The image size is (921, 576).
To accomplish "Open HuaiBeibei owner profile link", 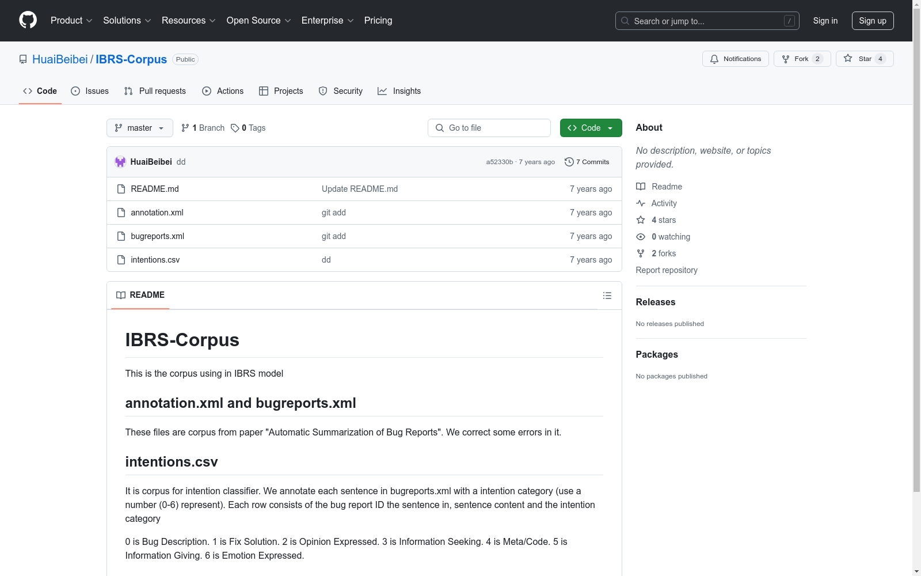I will (60, 59).
